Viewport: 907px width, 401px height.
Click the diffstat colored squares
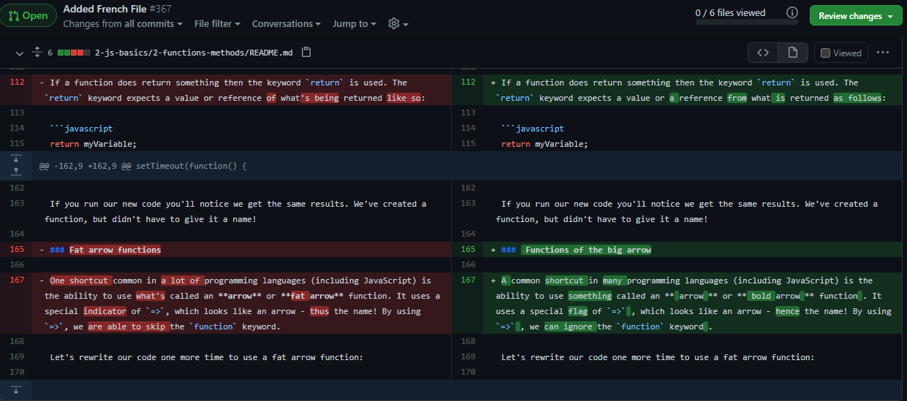pos(74,53)
